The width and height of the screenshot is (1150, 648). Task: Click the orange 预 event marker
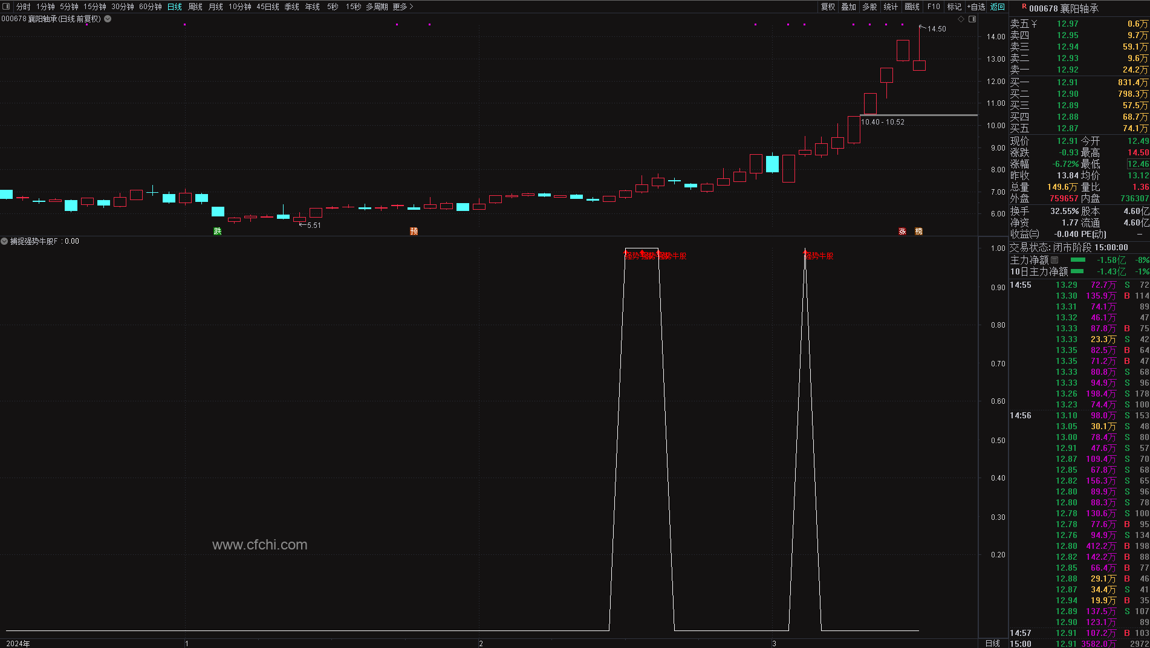pyautogui.click(x=414, y=232)
